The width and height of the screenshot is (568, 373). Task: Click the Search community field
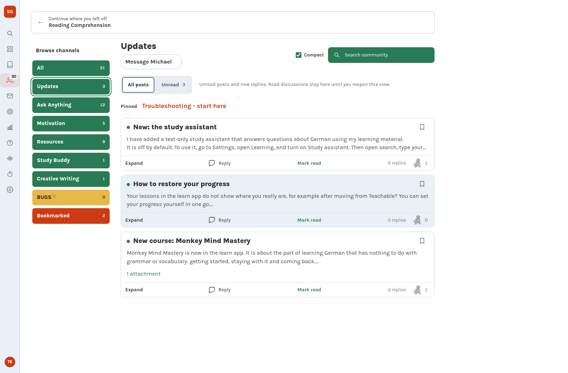381,55
